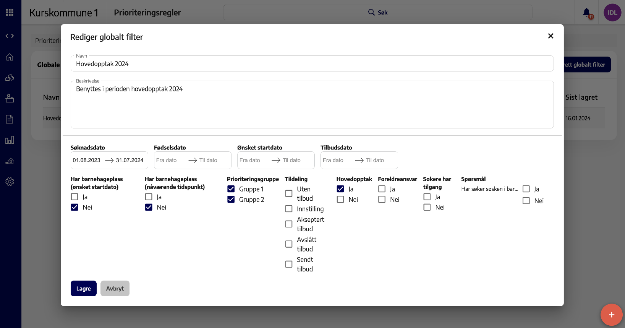Click the red plus floating button

[x=611, y=315]
